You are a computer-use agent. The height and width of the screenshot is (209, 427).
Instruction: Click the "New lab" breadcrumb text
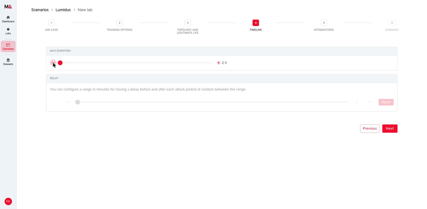click(85, 10)
